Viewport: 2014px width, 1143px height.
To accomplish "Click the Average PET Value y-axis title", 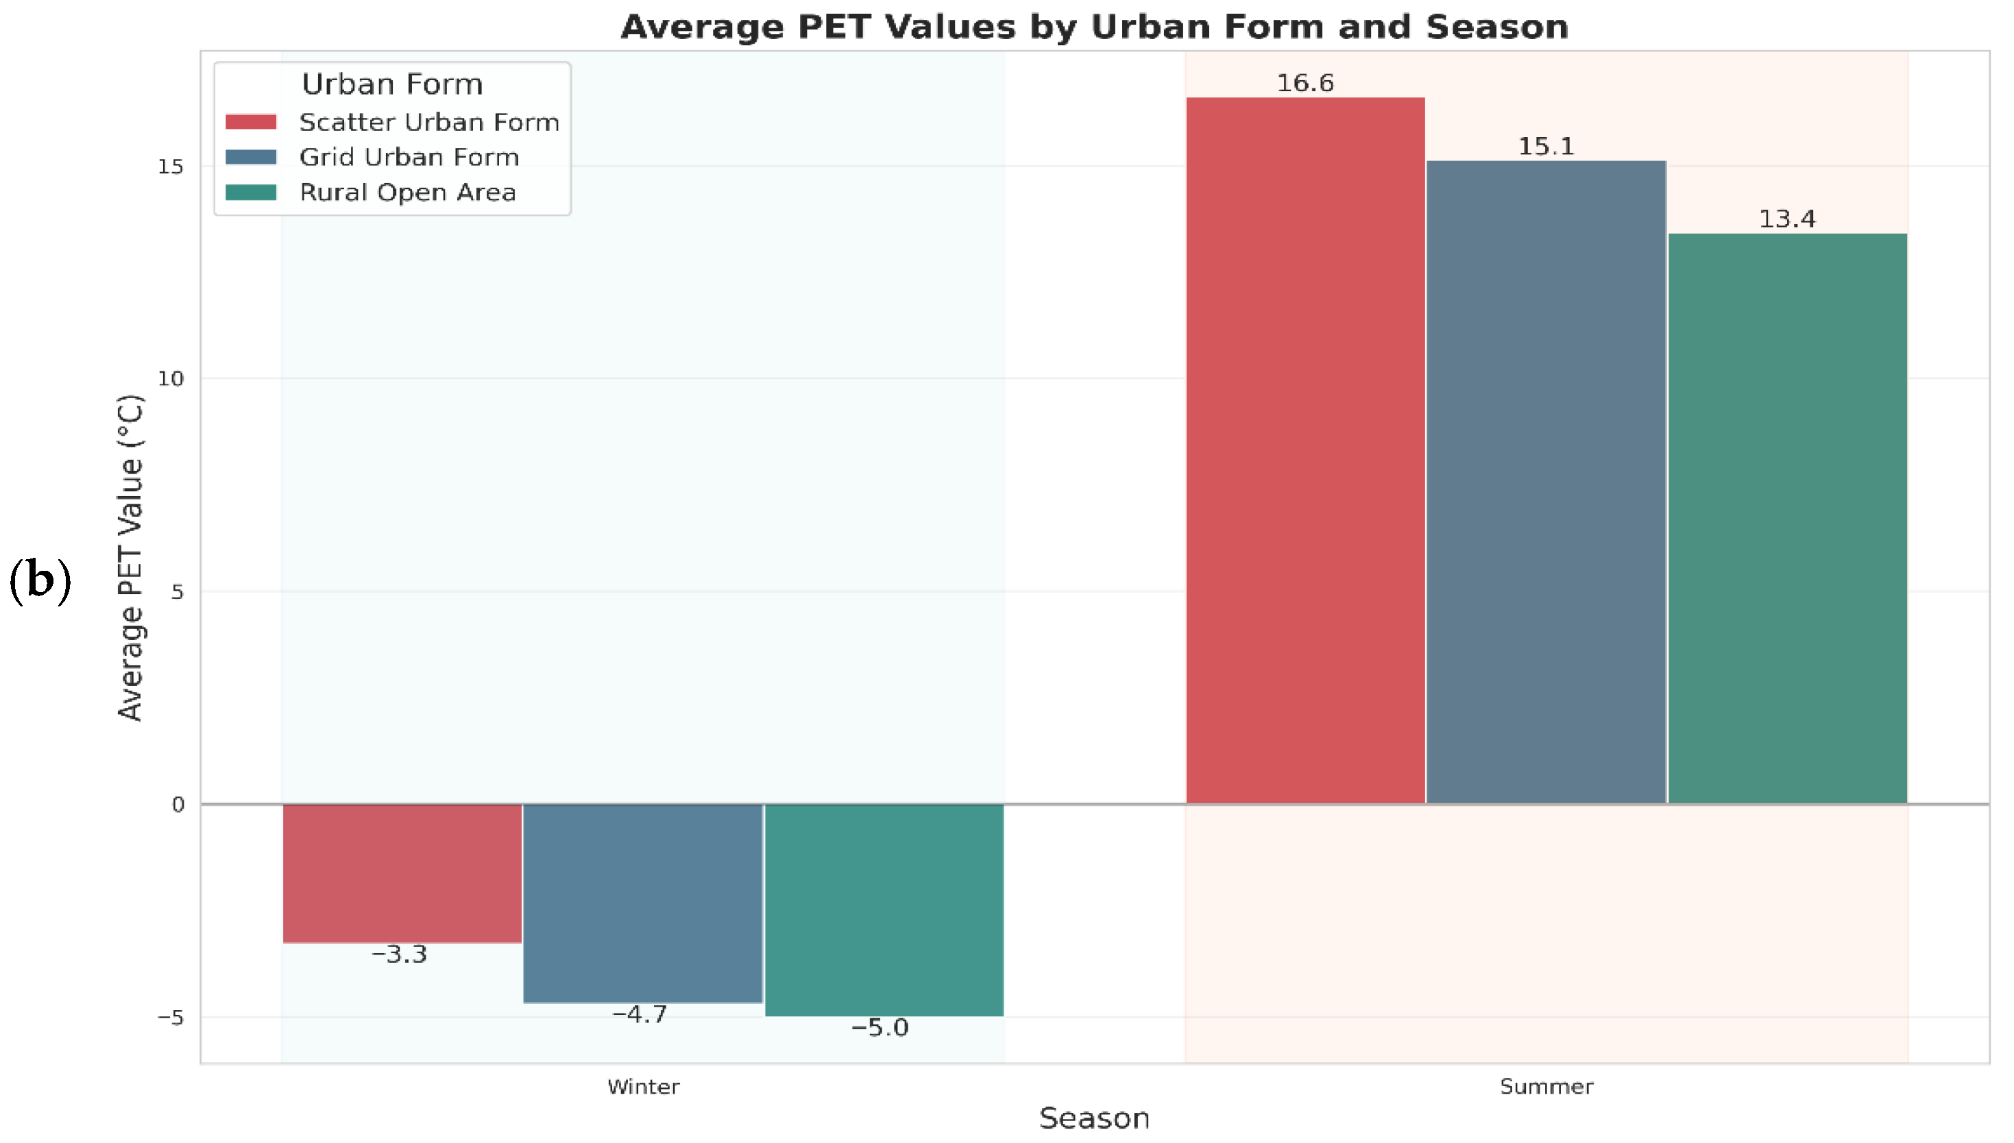I will (130, 557).
